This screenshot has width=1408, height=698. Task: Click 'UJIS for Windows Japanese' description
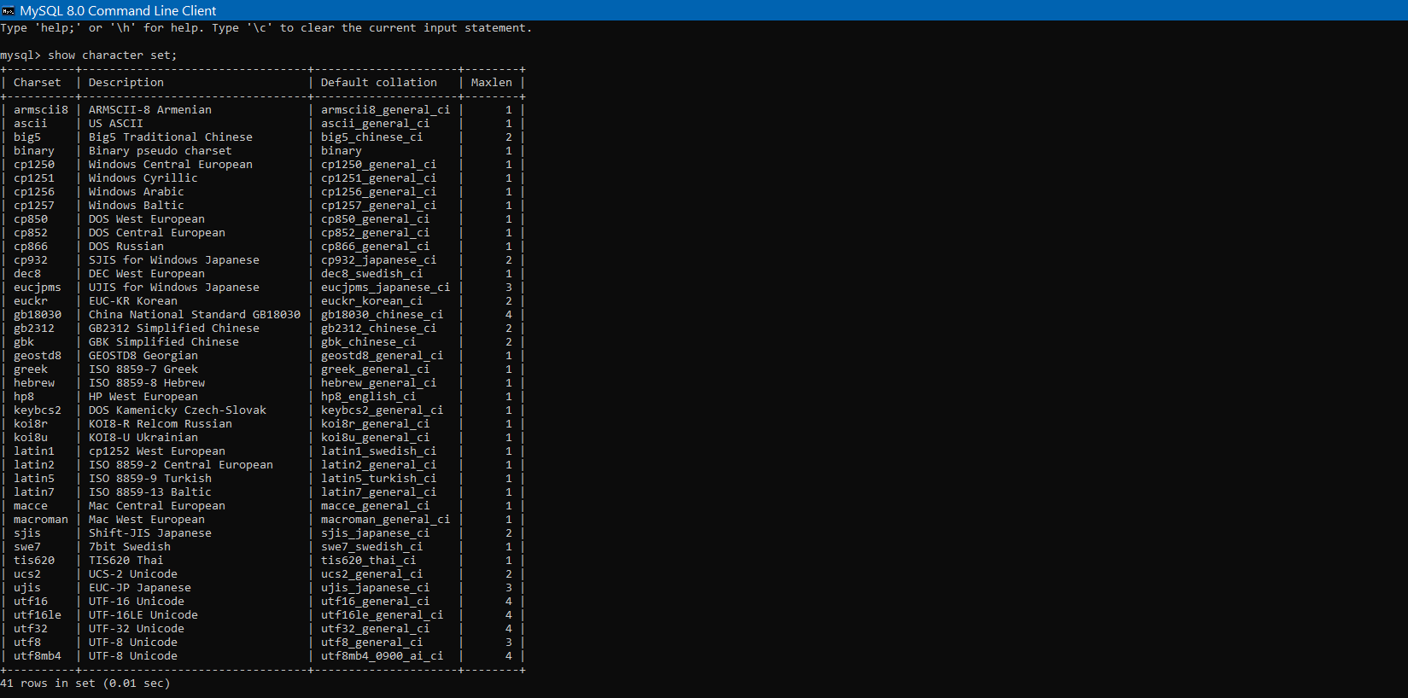tap(174, 288)
